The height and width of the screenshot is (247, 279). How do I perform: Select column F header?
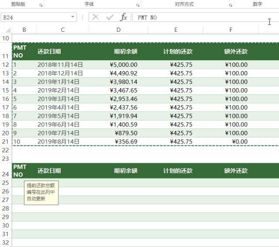pyautogui.click(x=231, y=30)
